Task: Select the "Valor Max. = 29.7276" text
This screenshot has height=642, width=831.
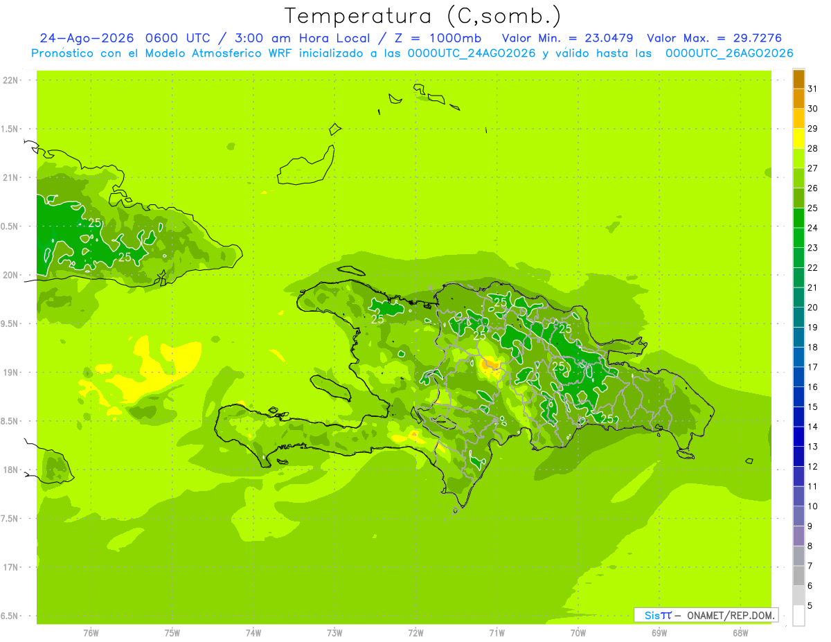Action: coord(714,38)
